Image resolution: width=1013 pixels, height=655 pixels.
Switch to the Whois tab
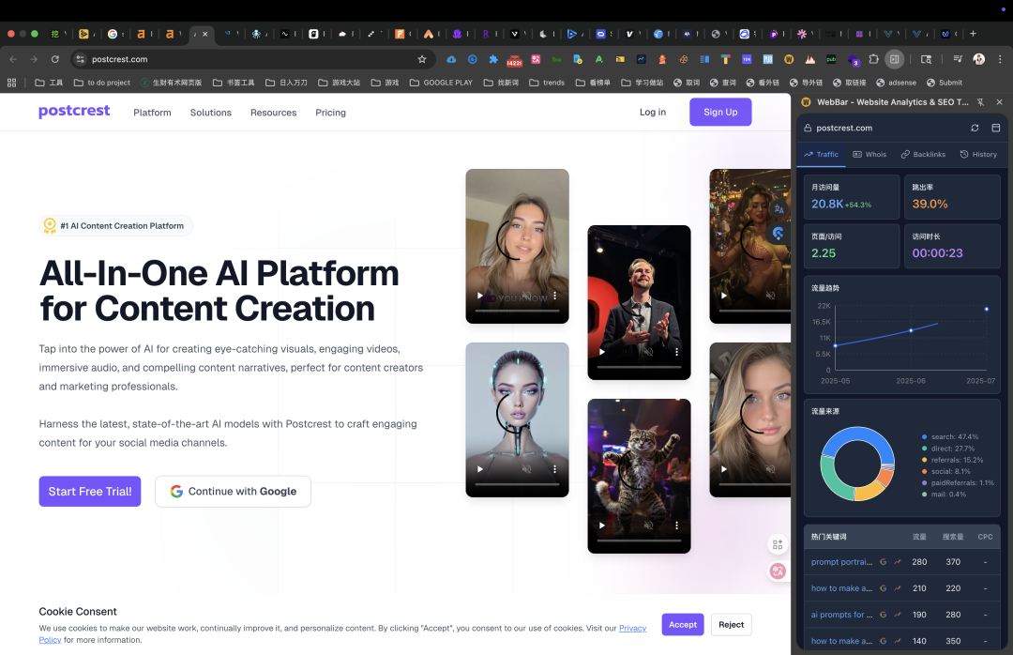tap(869, 155)
